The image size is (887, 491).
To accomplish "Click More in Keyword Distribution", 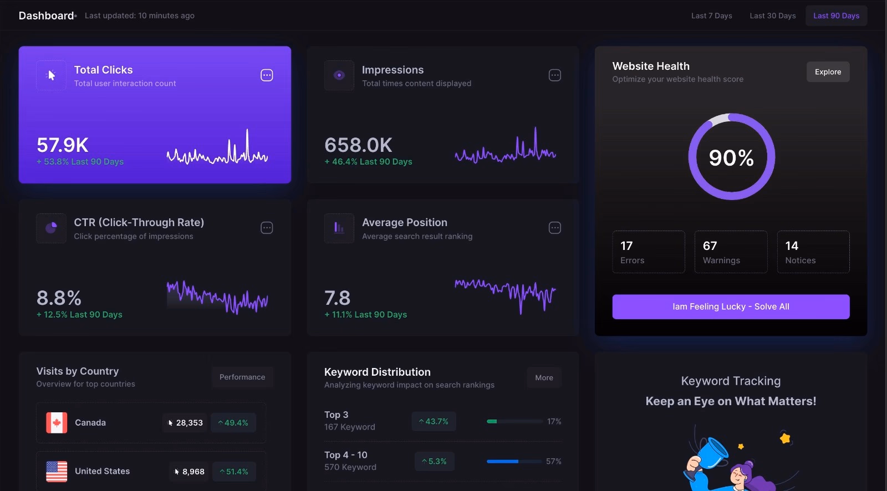I will pyautogui.click(x=544, y=377).
